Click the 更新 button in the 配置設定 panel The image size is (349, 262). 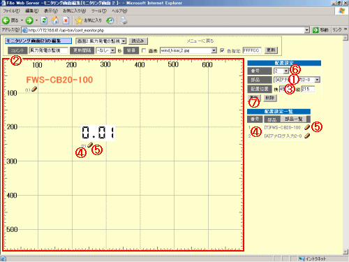[x=254, y=98]
